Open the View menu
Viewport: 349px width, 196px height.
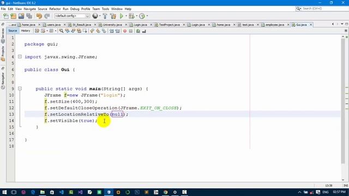click(x=19, y=9)
